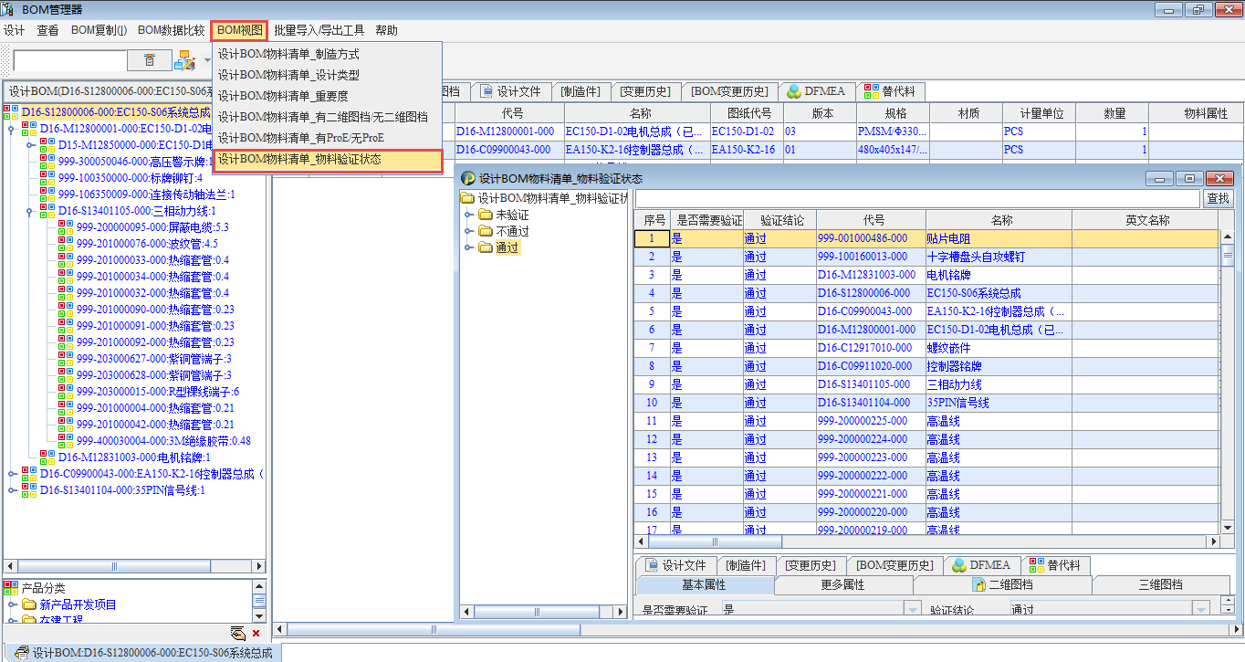Click the search icon button beside toolbar input
The image size is (1245, 662).
click(150, 60)
